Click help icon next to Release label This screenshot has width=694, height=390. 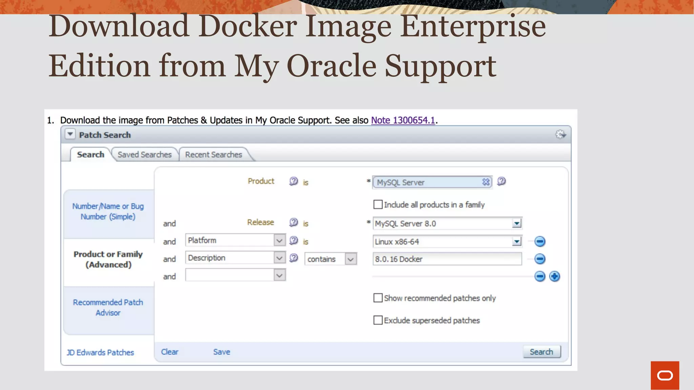point(293,222)
